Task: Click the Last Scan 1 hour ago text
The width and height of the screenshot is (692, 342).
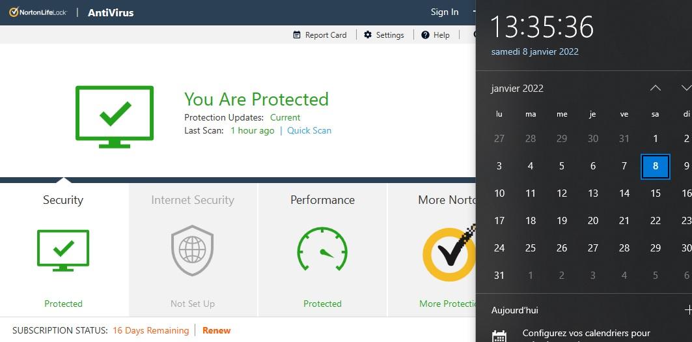Action: click(253, 130)
